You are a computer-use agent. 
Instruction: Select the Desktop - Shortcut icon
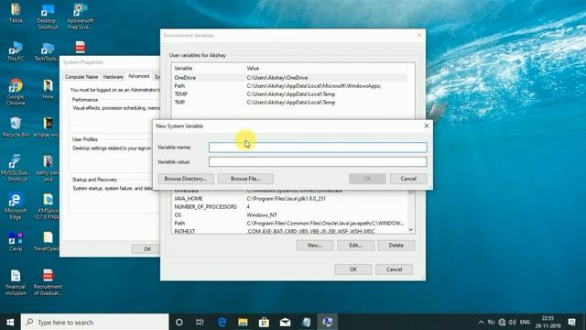tap(48, 16)
